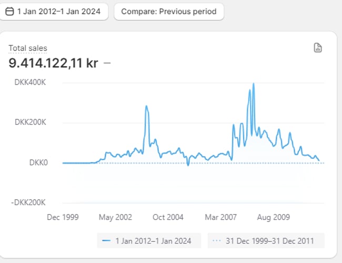This screenshot has height=263, width=342.
Task: Click the dip below zero in chart line
Action: (x=188, y=166)
